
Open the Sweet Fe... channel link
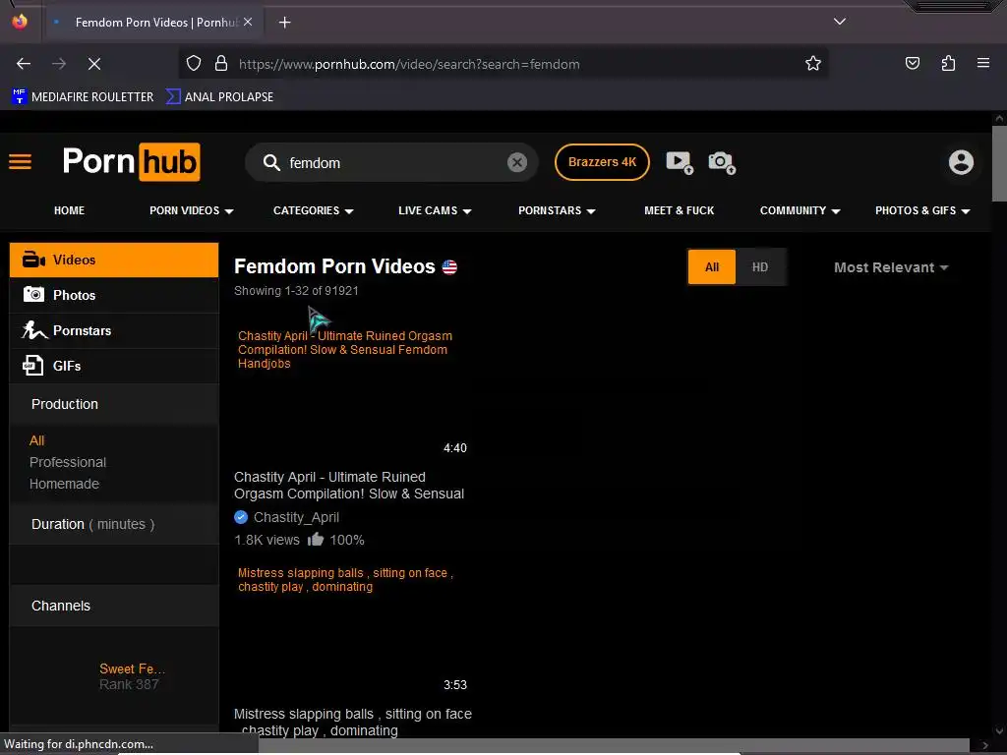pos(132,668)
